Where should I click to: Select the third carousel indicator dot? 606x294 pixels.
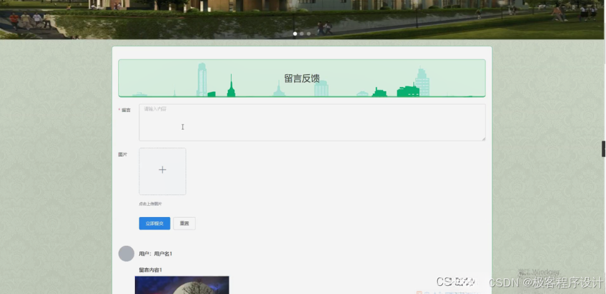click(x=309, y=34)
